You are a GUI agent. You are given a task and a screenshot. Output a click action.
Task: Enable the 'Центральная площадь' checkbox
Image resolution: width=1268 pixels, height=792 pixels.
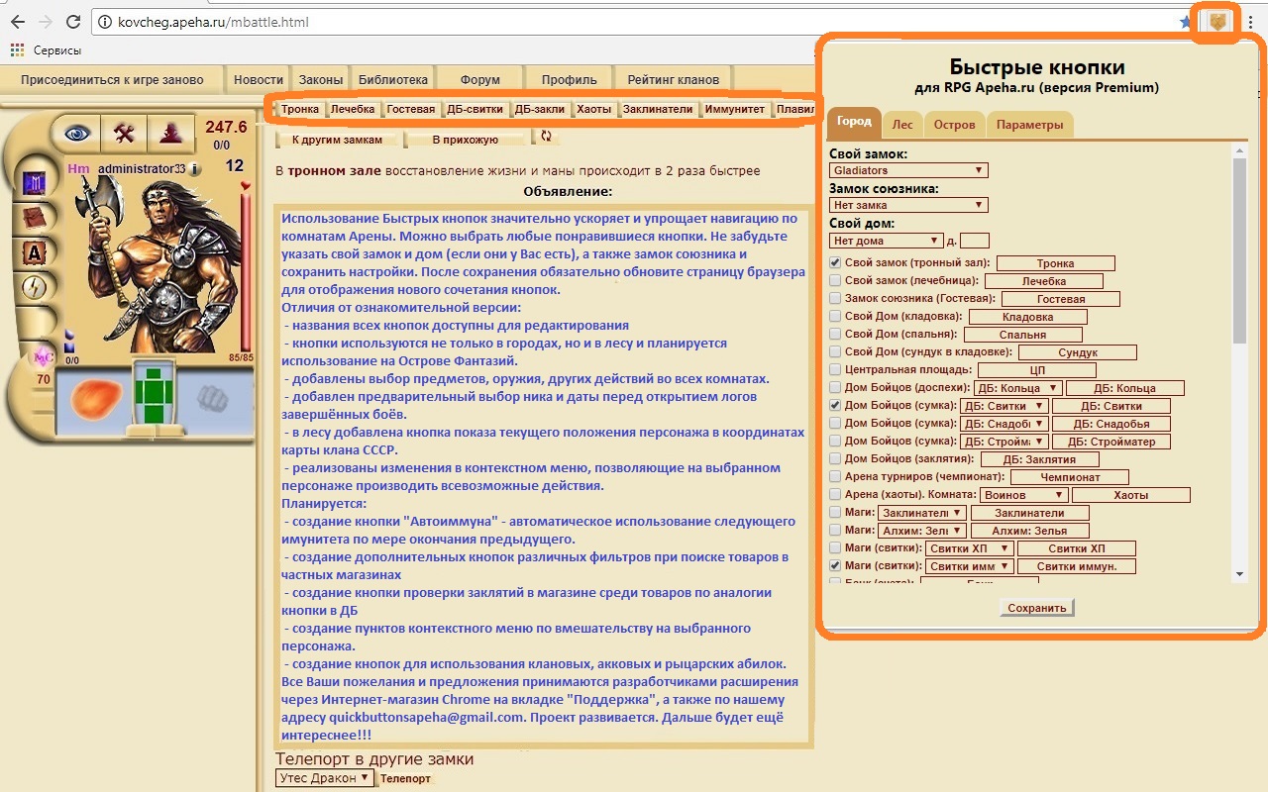[835, 369]
